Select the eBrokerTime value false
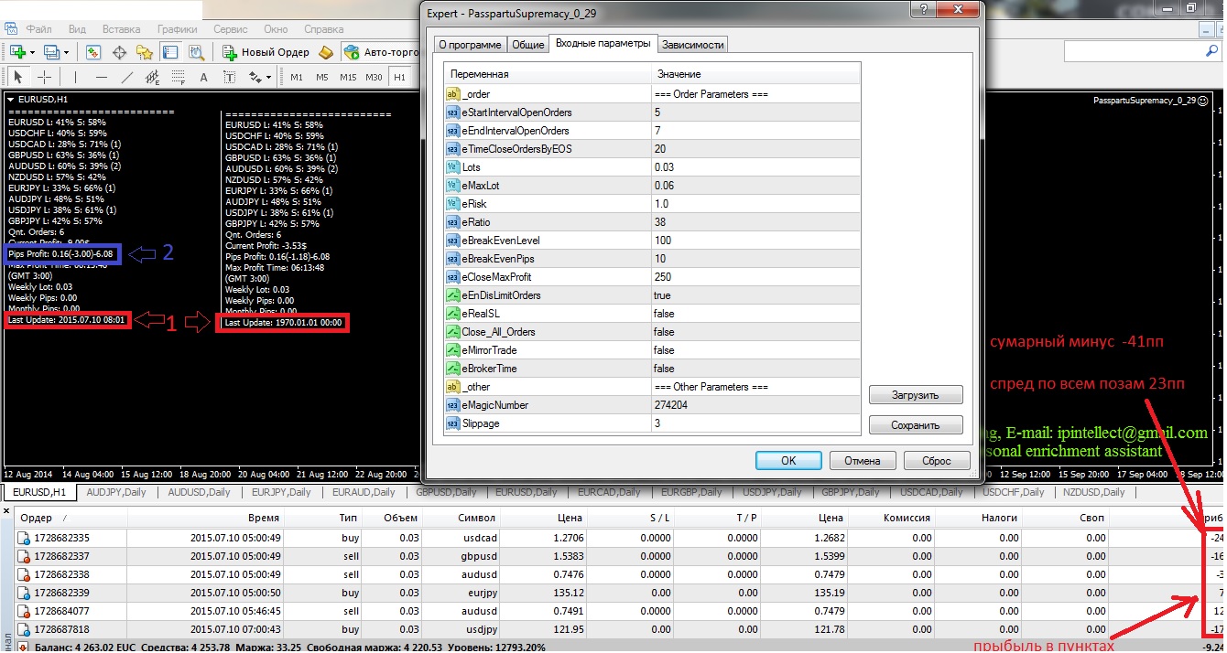 click(x=755, y=369)
